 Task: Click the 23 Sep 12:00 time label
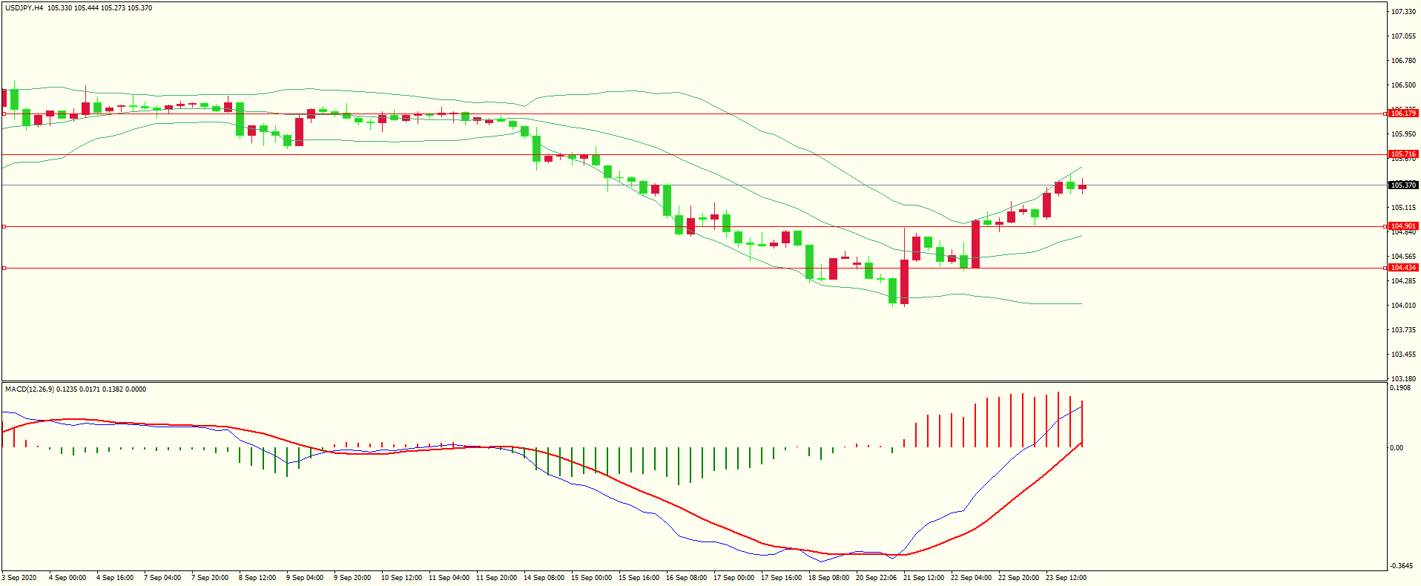tap(1066, 578)
